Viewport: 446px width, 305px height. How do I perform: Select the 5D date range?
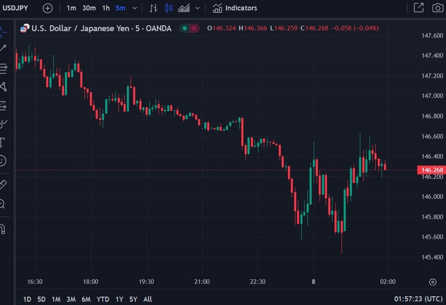click(x=42, y=300)
